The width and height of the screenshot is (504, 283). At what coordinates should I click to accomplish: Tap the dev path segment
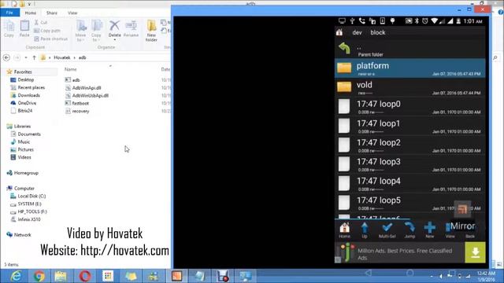(357, 32)
